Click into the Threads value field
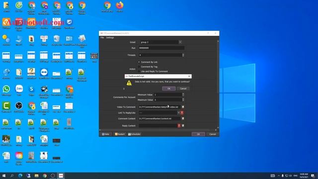Image resolution: width=318 pixels, height=179 pixels. click(160, 55)
